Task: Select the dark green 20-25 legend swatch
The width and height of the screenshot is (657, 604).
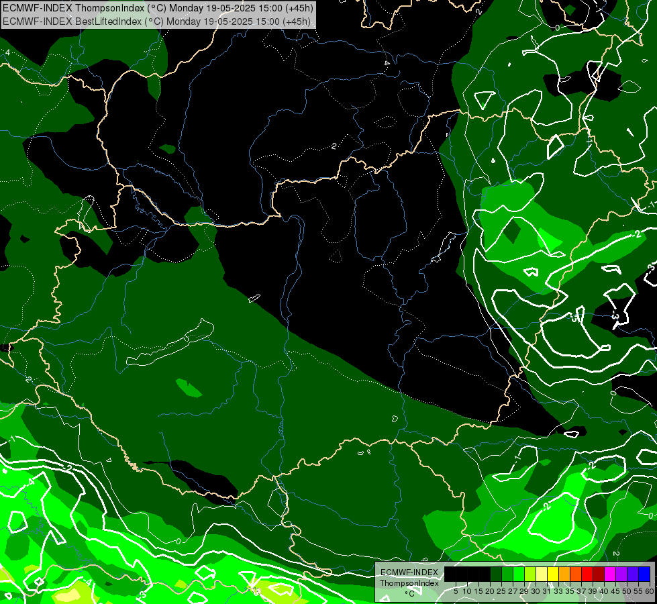Action: tap(496, 574)
